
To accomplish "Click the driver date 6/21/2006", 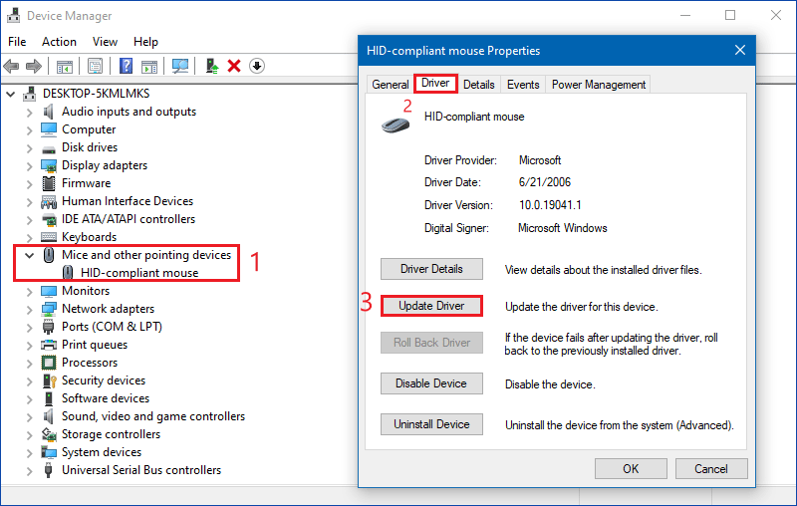I will point(544,182).
